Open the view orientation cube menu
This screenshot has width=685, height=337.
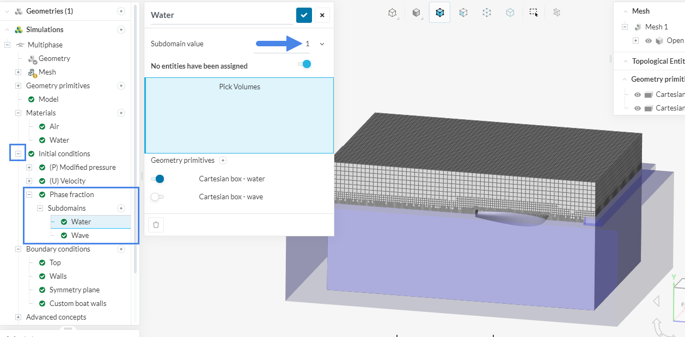(x=392, y=13)
